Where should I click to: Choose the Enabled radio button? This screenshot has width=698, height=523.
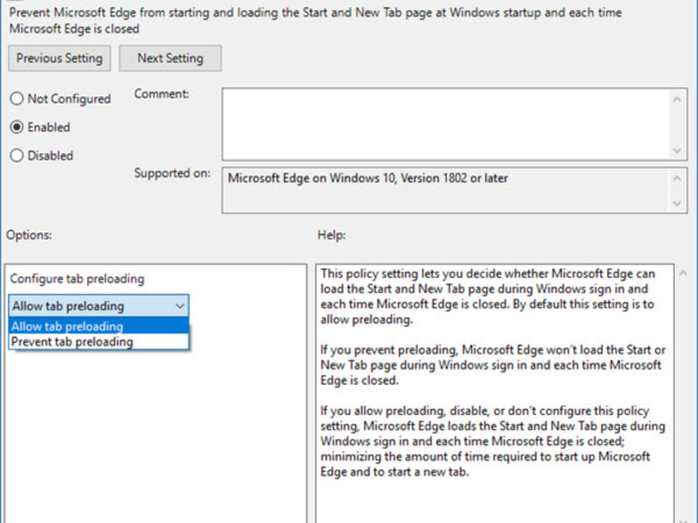tap(41, 127)
